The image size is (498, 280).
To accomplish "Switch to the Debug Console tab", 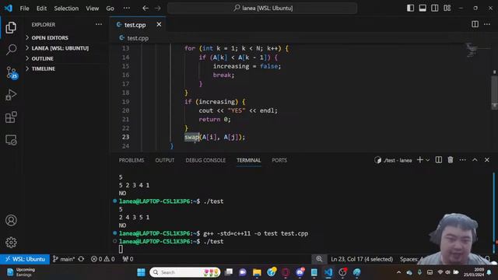I will click(205, 160).
